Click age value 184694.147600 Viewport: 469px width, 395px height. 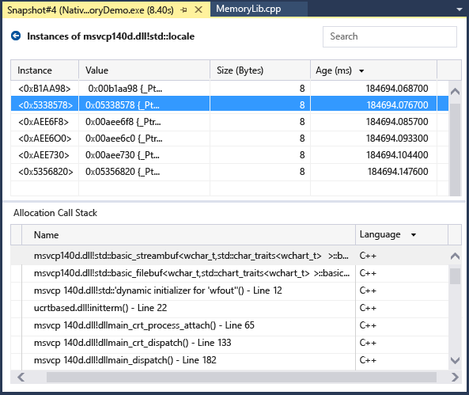pos(398,172)
